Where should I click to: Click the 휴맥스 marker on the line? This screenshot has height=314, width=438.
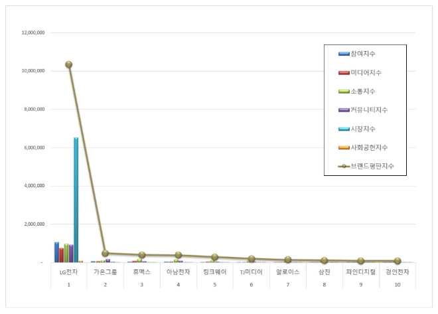point(141,255)
